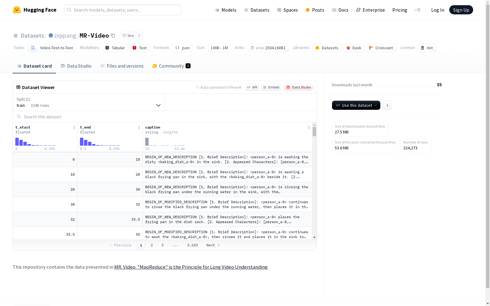Select caption 'washing a black frying pan'

(227, 174)
